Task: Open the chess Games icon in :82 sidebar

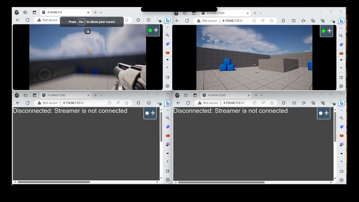Action: pos(168,144)
